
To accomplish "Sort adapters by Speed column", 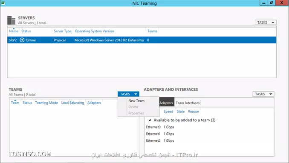I will tap(168, 112).
